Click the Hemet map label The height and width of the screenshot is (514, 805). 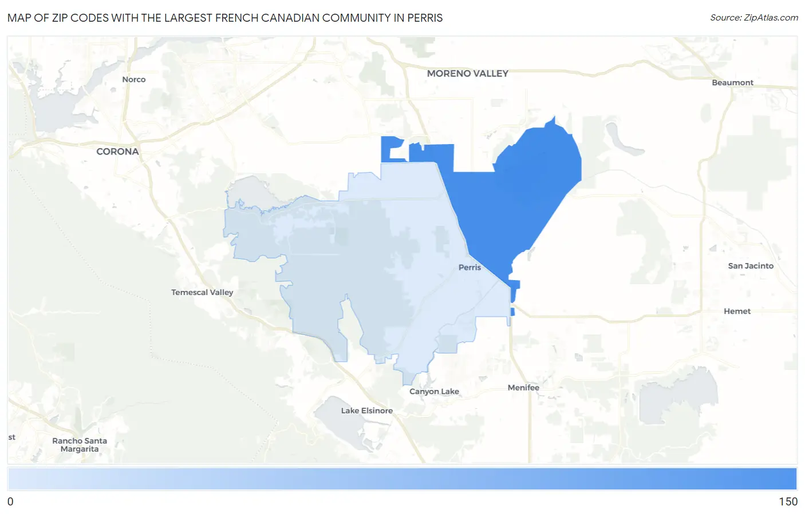click(x=737, y=312)
